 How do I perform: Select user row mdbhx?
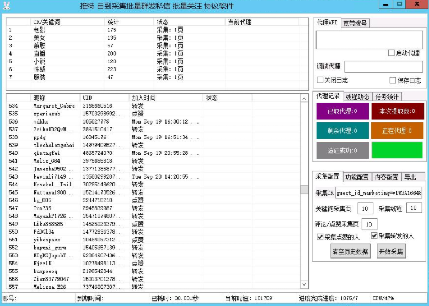(x=153, y=121)
